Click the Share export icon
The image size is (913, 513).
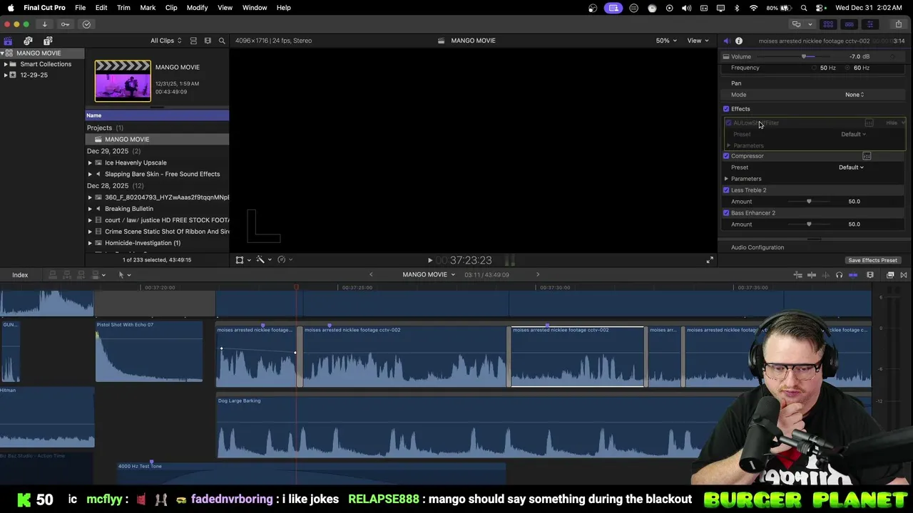(x=898, y=24)
